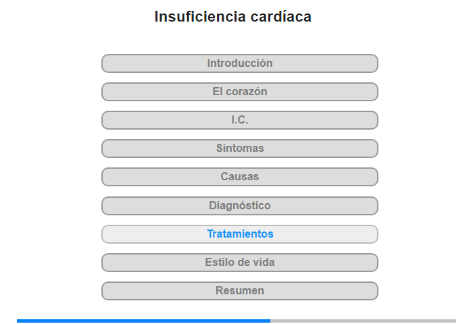This screenshot has width=473, height=324.
Task: Choose the Introducción text label
Action: click(240, 63)
